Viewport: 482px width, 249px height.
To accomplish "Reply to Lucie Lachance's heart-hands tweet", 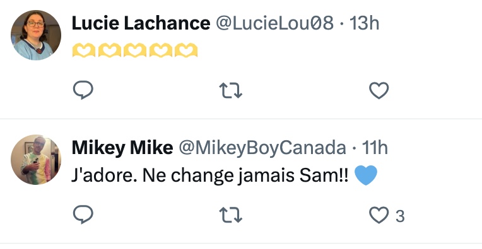I will (83, 90).
